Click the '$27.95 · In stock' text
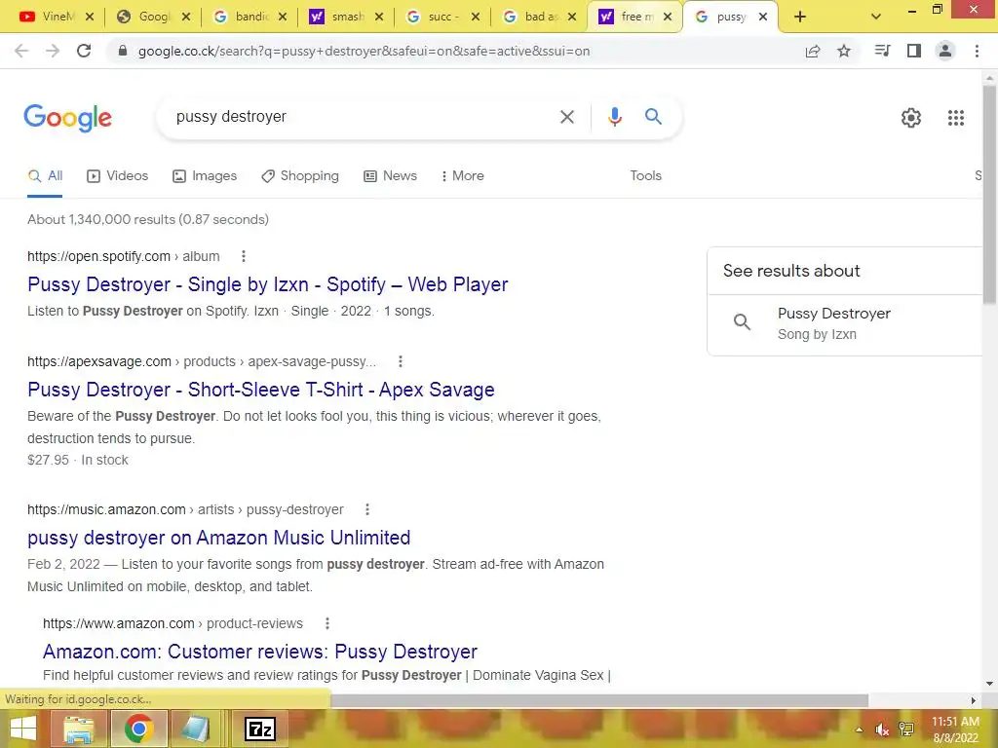 78,460
